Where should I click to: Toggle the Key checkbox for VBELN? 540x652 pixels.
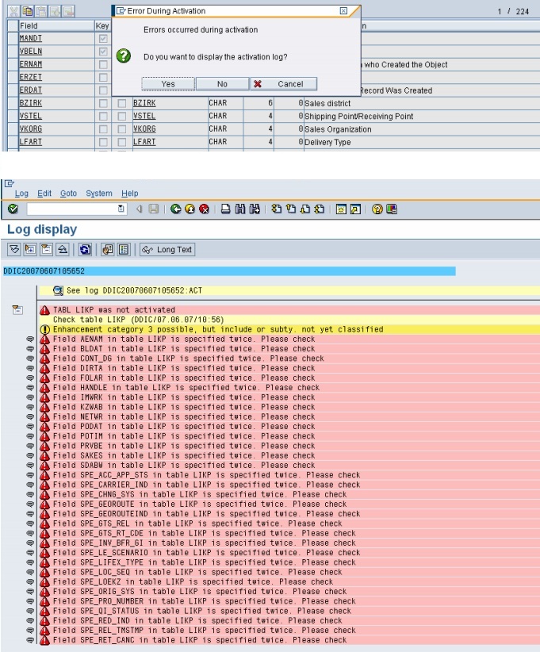pos(103,52)
